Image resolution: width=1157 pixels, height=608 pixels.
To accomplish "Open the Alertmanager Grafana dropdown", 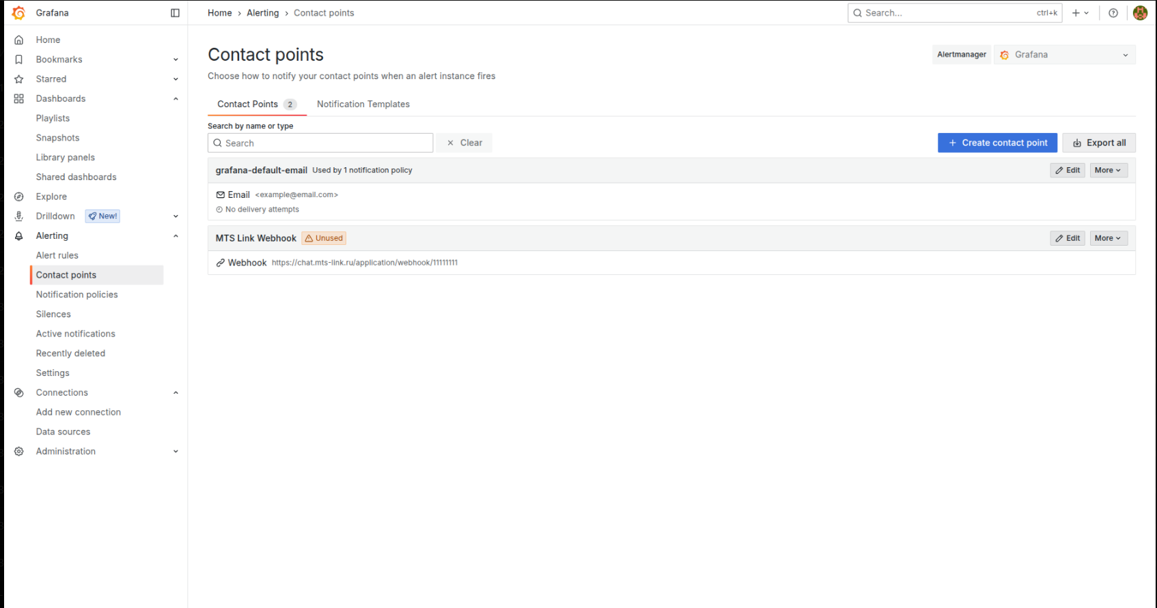I will 1064,55.
